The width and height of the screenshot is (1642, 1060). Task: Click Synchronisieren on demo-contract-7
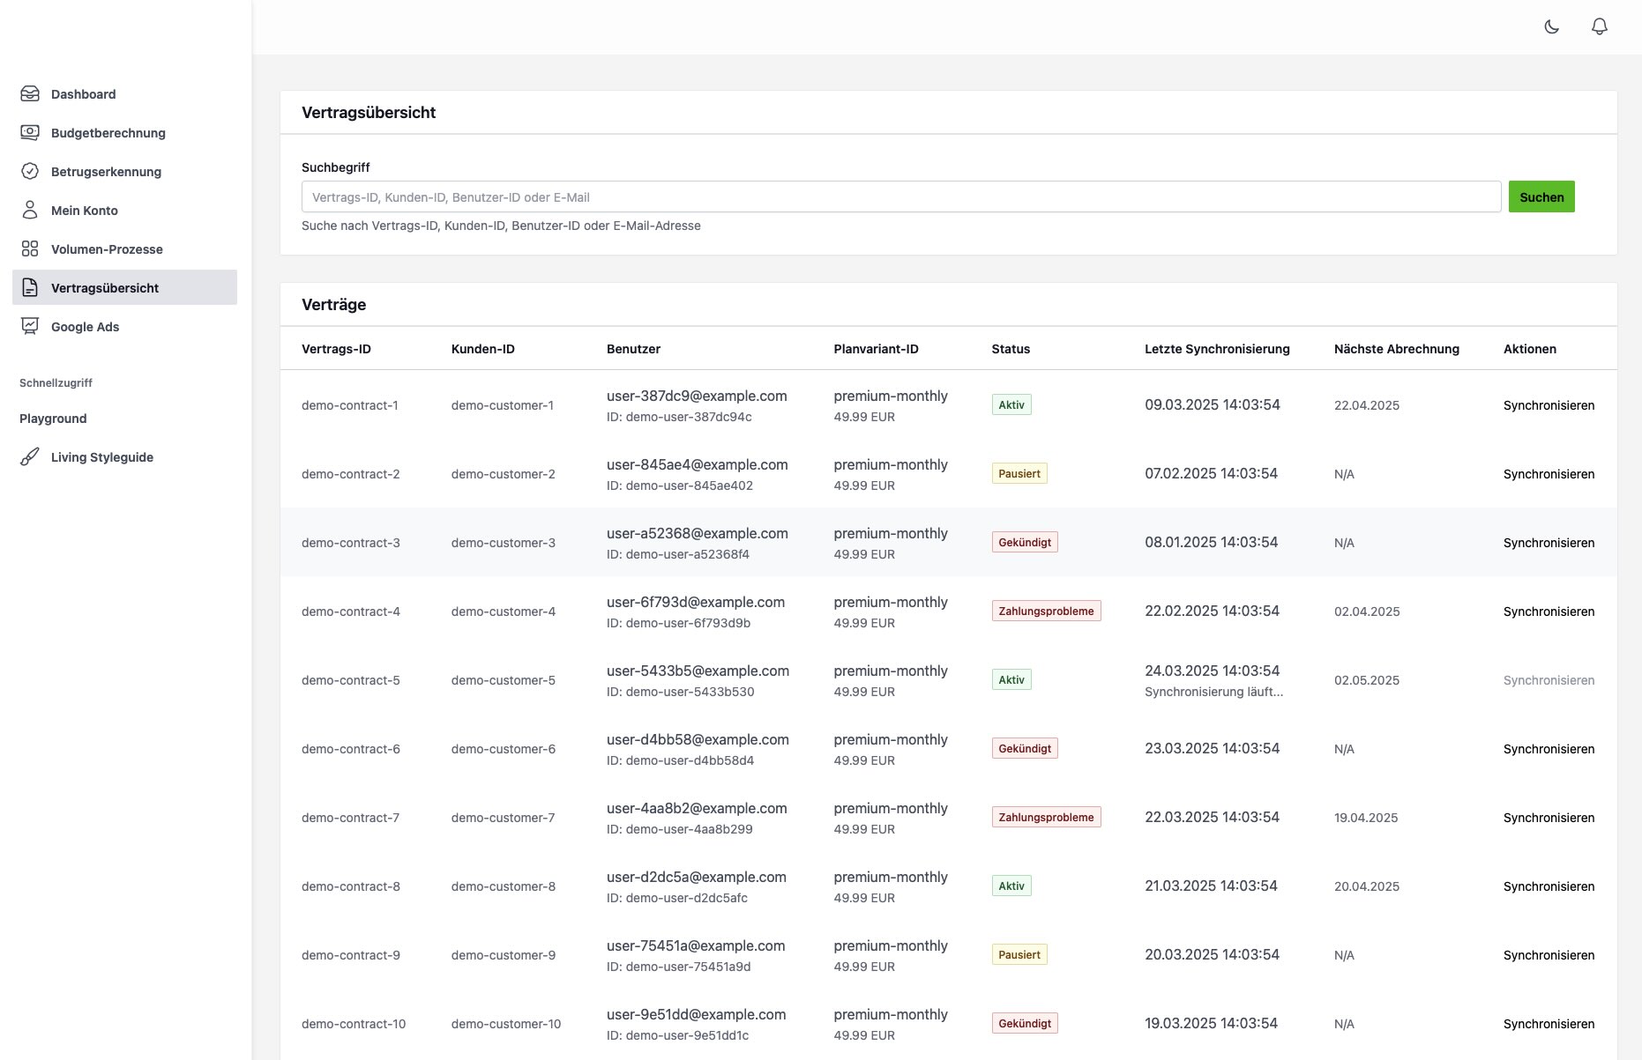click(x=1548, y=817)
